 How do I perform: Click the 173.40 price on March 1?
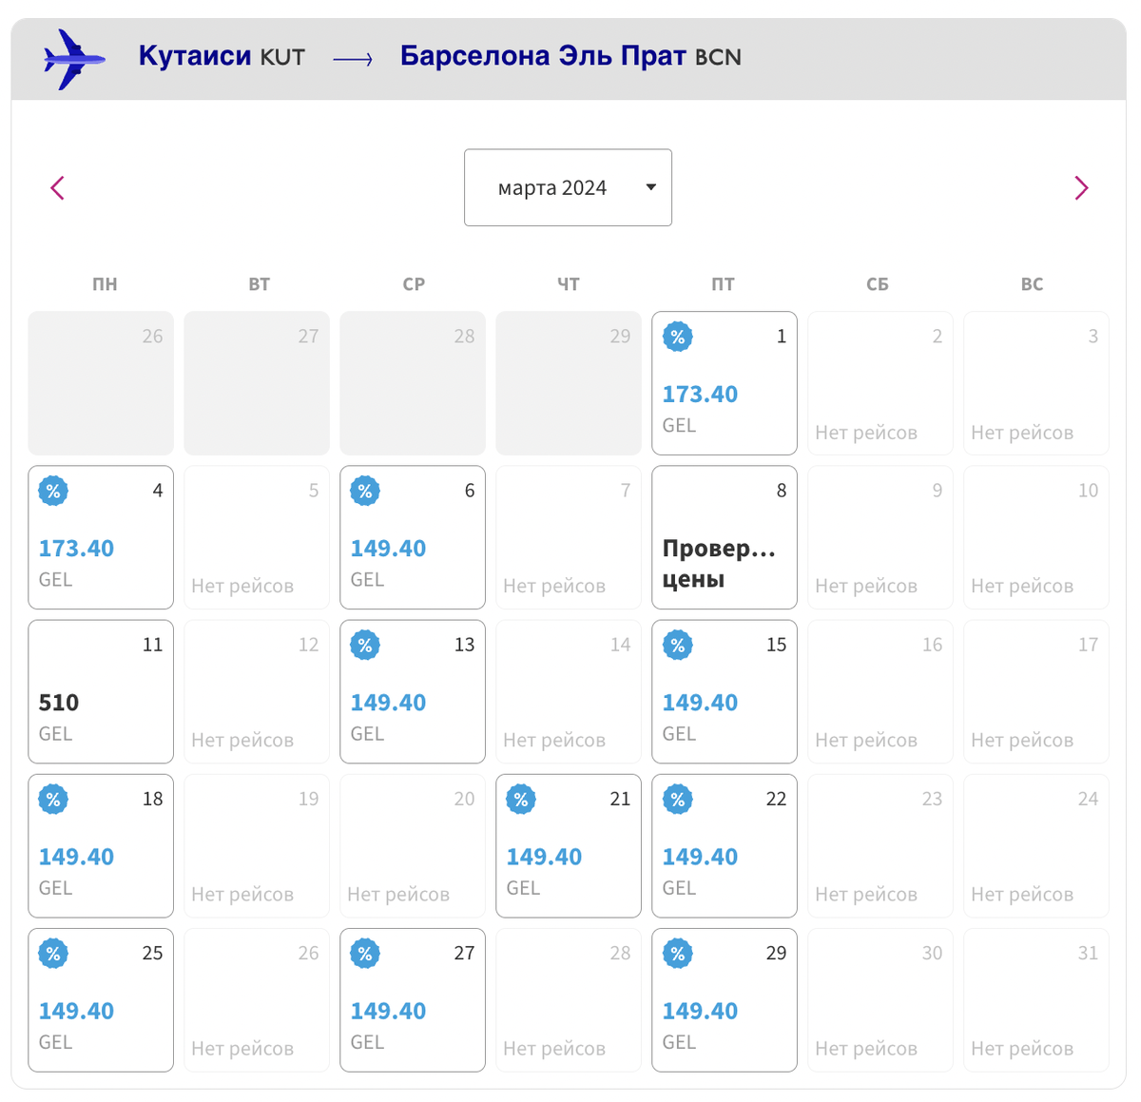[x=700, y=394]
